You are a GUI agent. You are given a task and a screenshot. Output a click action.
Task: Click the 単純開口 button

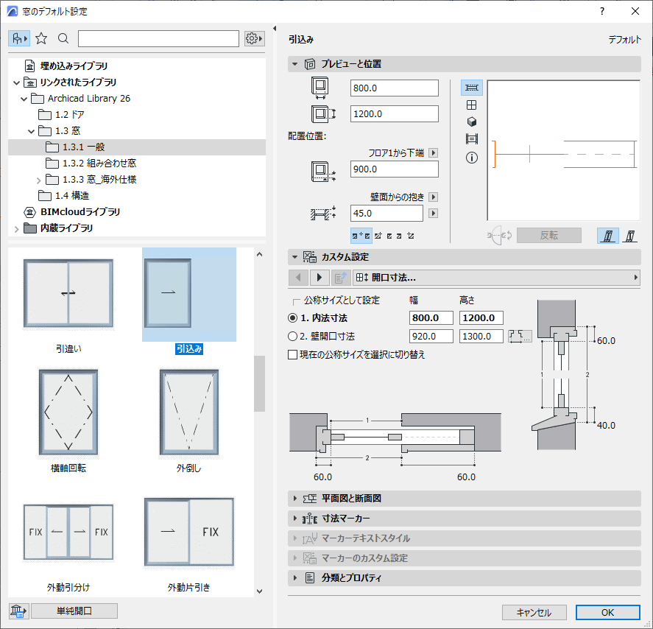click(74, 611)
